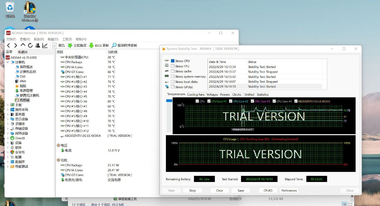
Task: Uncheck the Stress CPU checkbox
Action: click(x=172, y=61)
